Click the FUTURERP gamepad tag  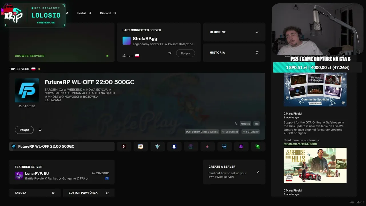point(251,132)
